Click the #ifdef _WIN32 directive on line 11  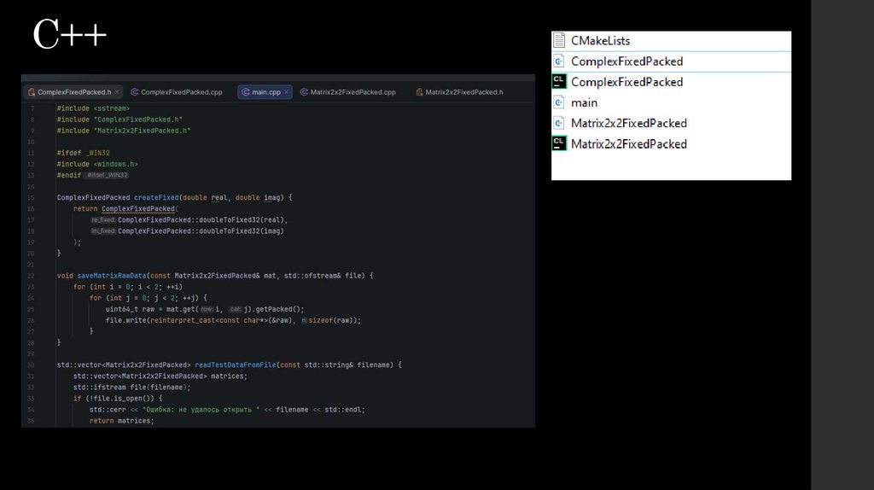[x=83, y=153]
